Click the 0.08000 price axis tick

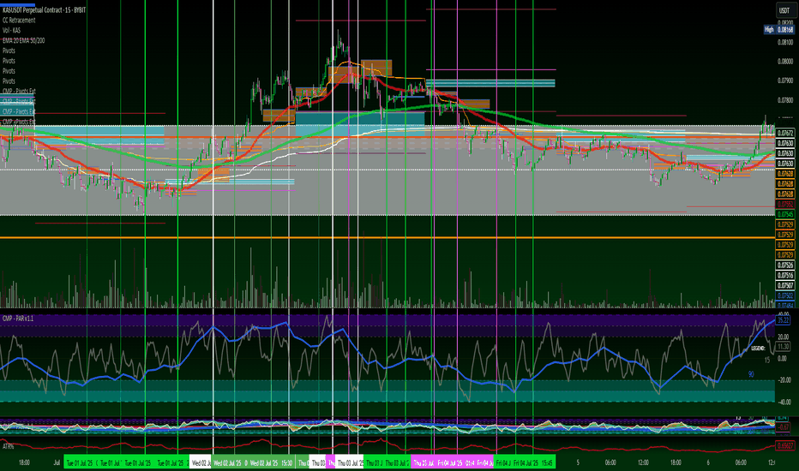tap(785, 62)
